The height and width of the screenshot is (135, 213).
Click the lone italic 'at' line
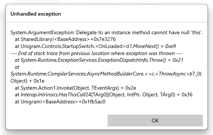coord(17,67)
